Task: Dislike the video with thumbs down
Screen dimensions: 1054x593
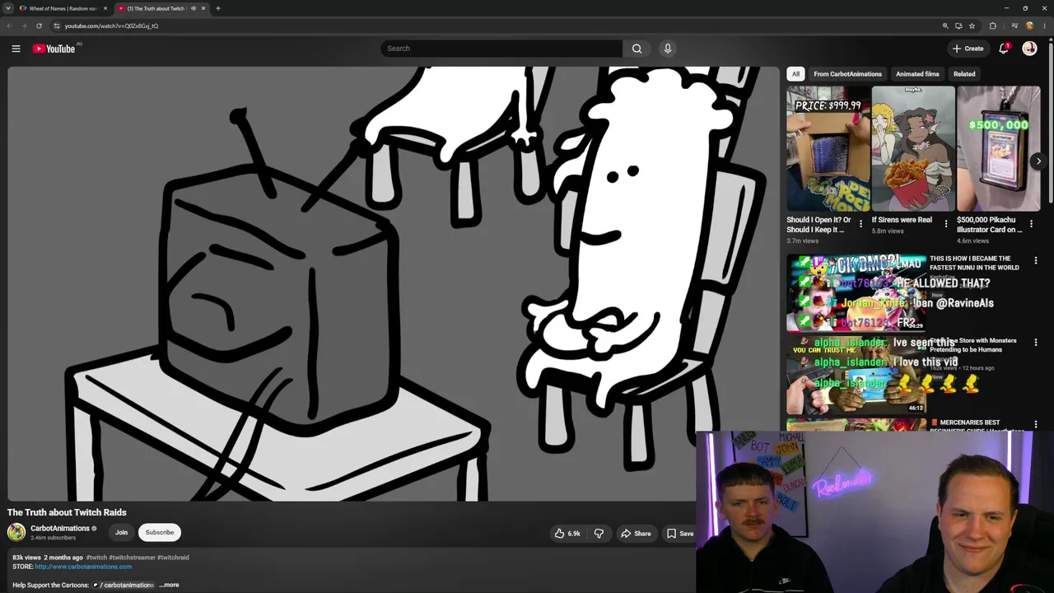Action: point(599,534)
